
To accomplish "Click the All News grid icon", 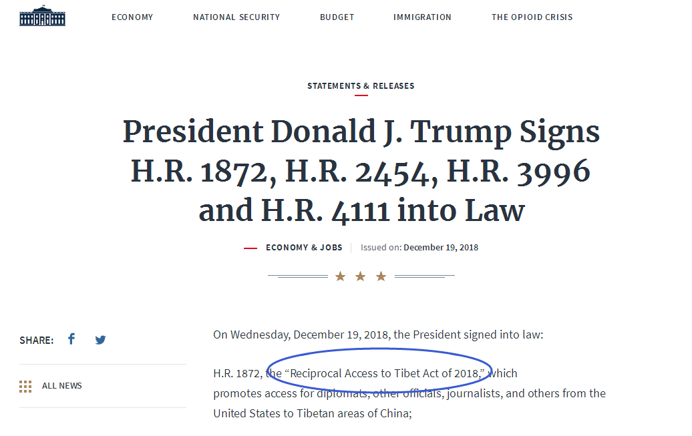I will (x=25, y=386).
